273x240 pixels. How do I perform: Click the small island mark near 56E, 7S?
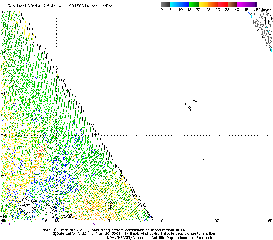(204, 159)
